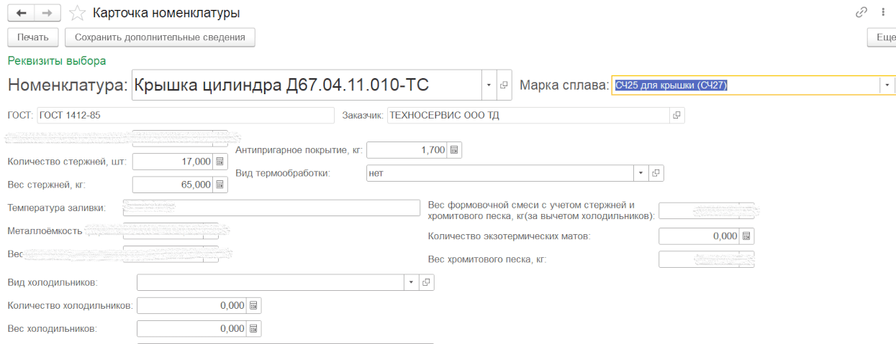The height and width of the screenshot is (344, 896).
Task: Click the Печать button
Action: (33, 37)
